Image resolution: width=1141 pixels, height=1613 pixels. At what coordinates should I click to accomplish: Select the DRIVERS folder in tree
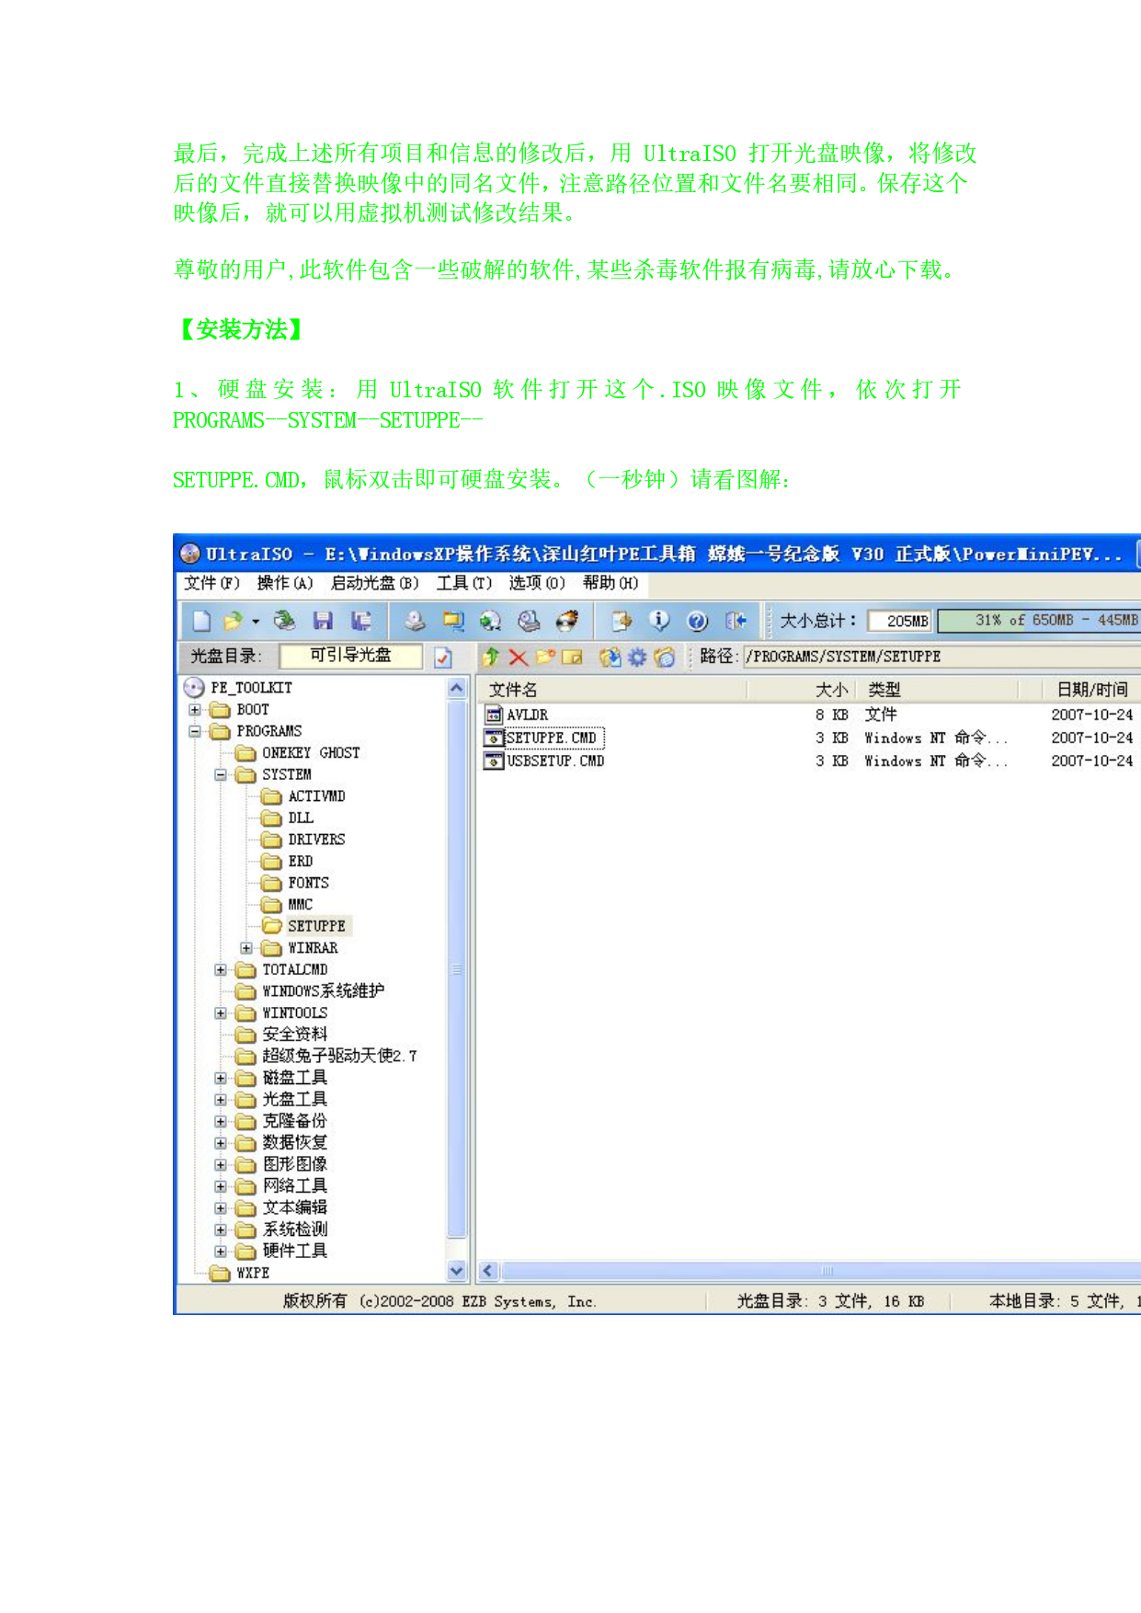tap(303, 840)
